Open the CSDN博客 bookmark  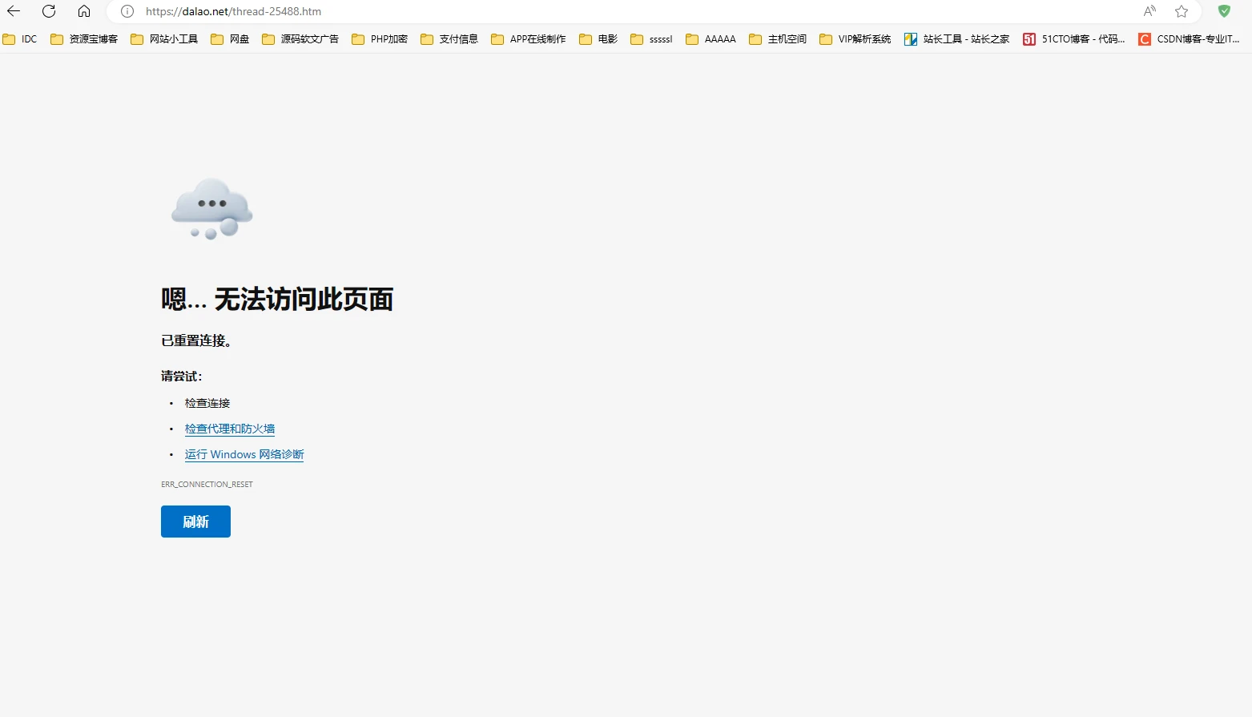coord(1189,39)
